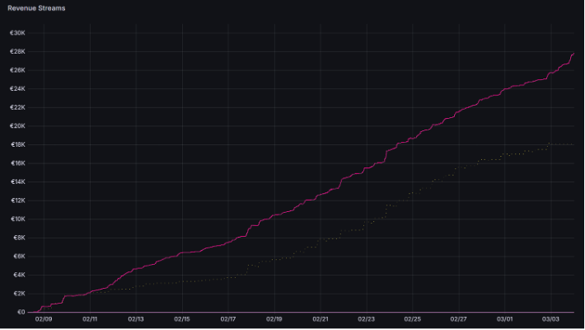Select the 03/01 date on x-axis

point(505,319)
